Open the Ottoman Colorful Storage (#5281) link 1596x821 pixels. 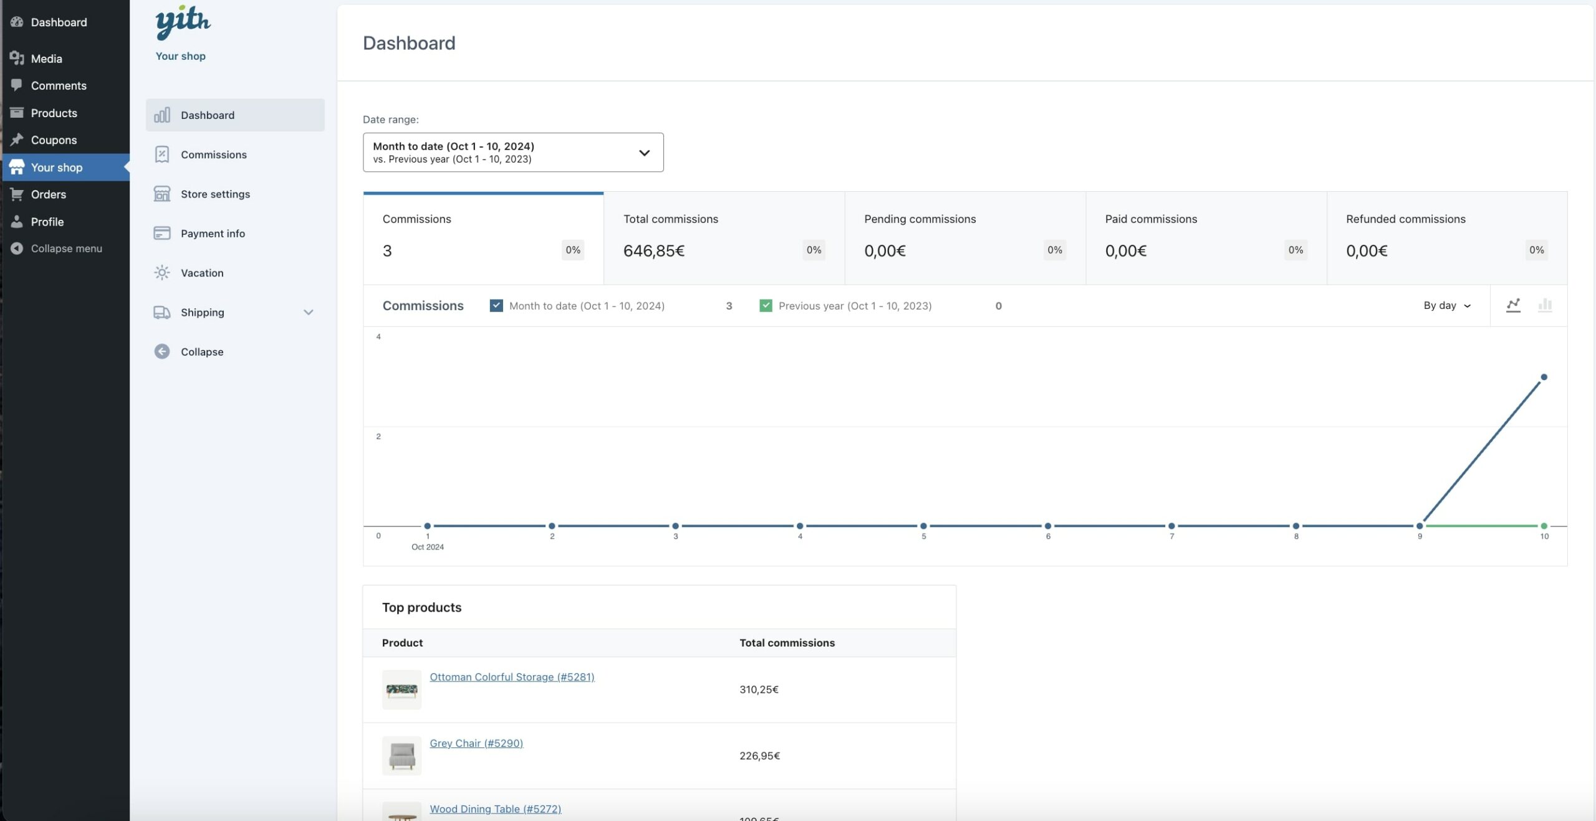coord(512,676)
